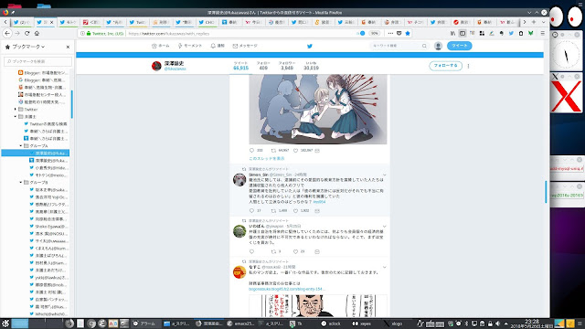Expand the Twitter bookmark folder
585x329 pixels.
16,110
